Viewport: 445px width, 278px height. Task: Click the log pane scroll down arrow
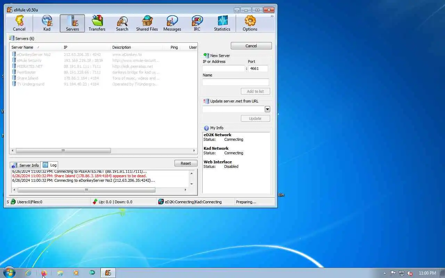(192, 184)
